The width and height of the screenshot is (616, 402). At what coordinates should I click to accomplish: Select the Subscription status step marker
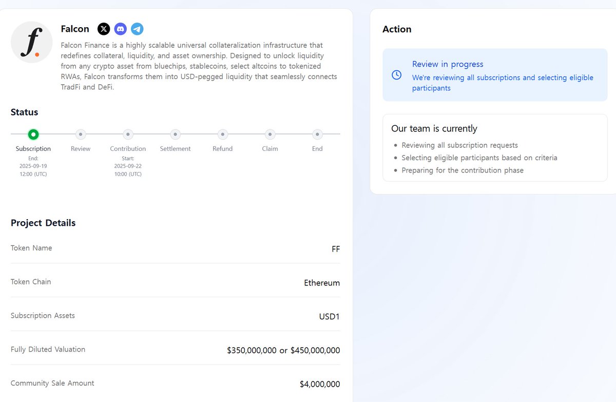point(33,134)
